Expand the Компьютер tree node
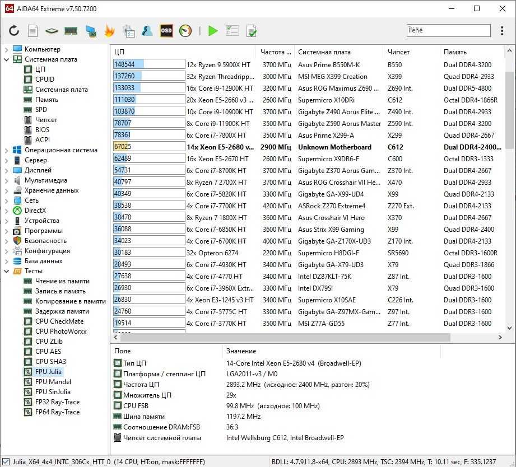The height and width of the screenshot is (467, 516). click(x=6, y=49)
